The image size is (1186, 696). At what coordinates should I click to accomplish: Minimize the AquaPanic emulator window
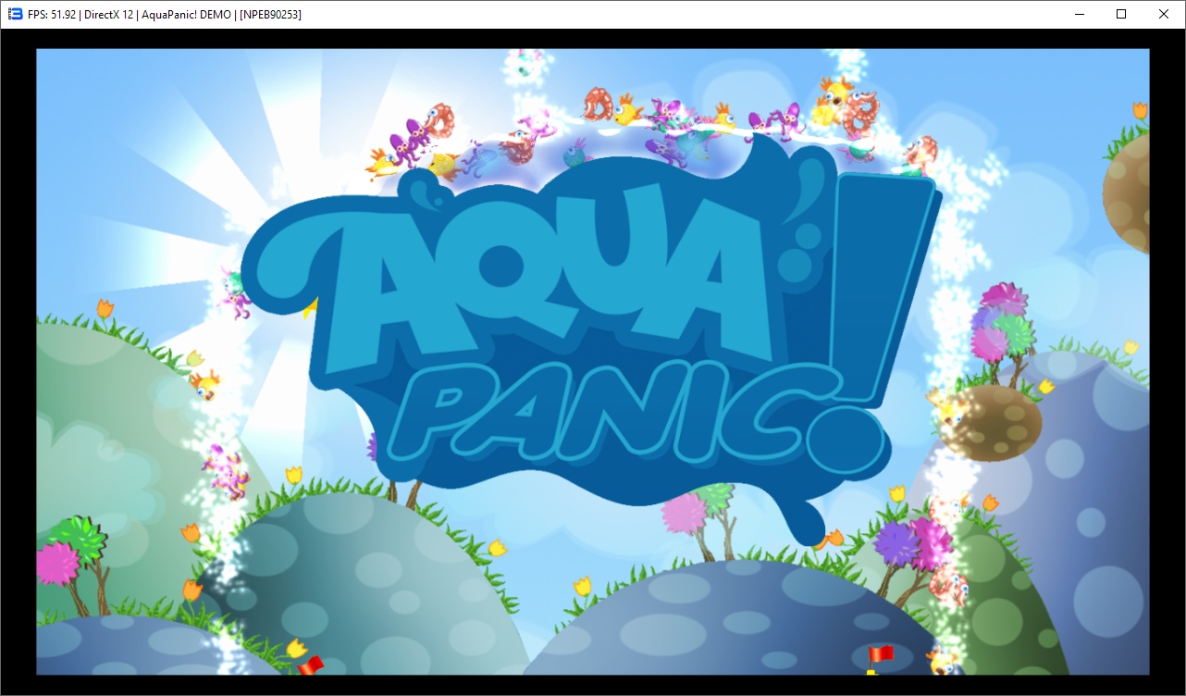click(1079, 14)
